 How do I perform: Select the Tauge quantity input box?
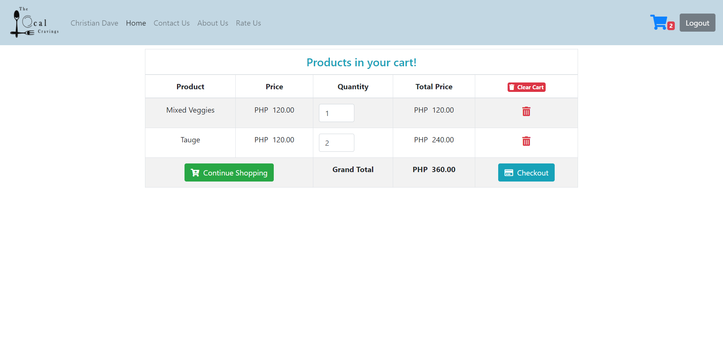(x=336, y=143)
